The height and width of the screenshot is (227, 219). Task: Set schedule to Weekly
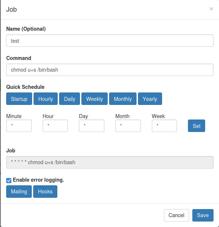click(95, 99)
